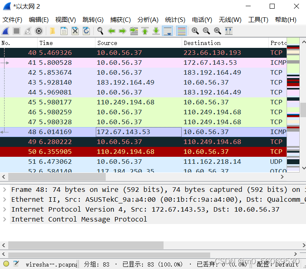
Task: Click the 配置: Default profile label
Action: click(x=278, y=264)
